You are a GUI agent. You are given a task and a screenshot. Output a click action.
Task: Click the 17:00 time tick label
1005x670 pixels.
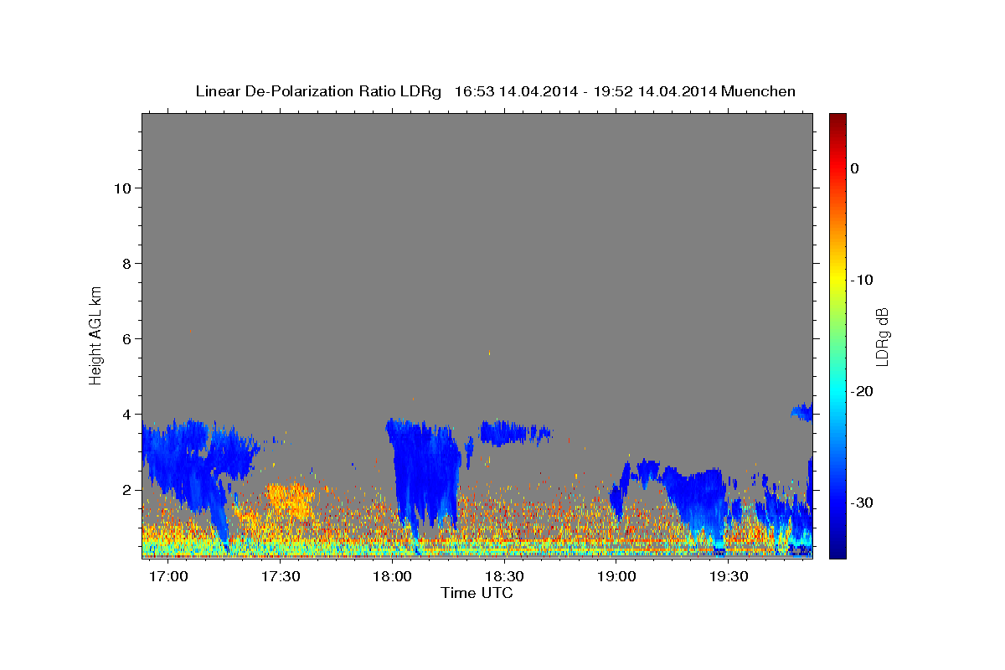(x=168, y=577)
